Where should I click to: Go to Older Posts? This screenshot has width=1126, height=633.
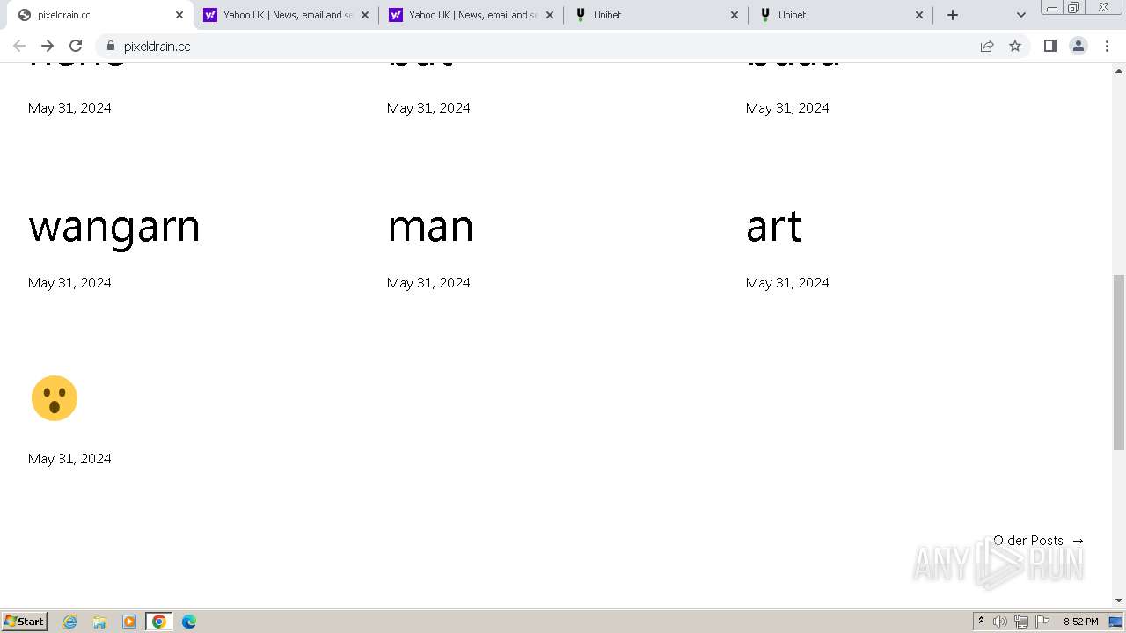[x=1039, y=540]
